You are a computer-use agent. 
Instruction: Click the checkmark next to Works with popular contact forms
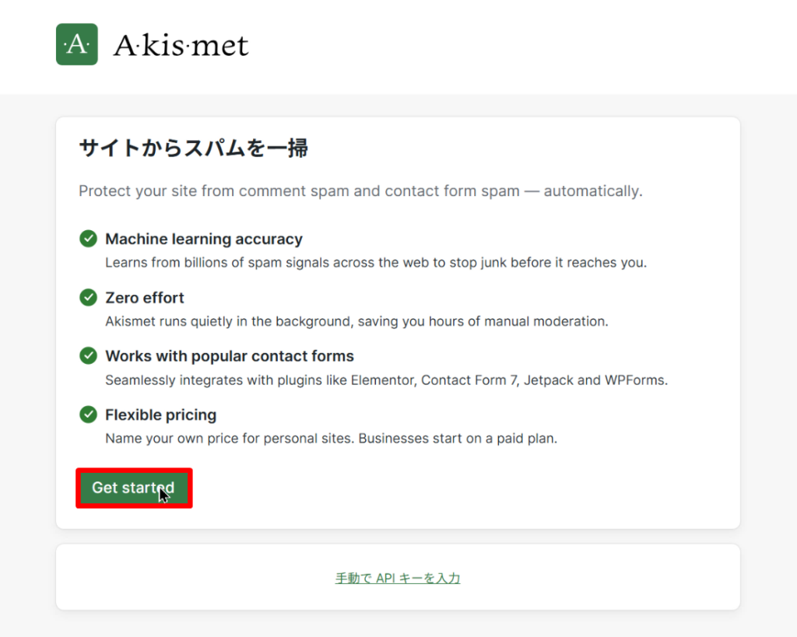pos(88,355)
